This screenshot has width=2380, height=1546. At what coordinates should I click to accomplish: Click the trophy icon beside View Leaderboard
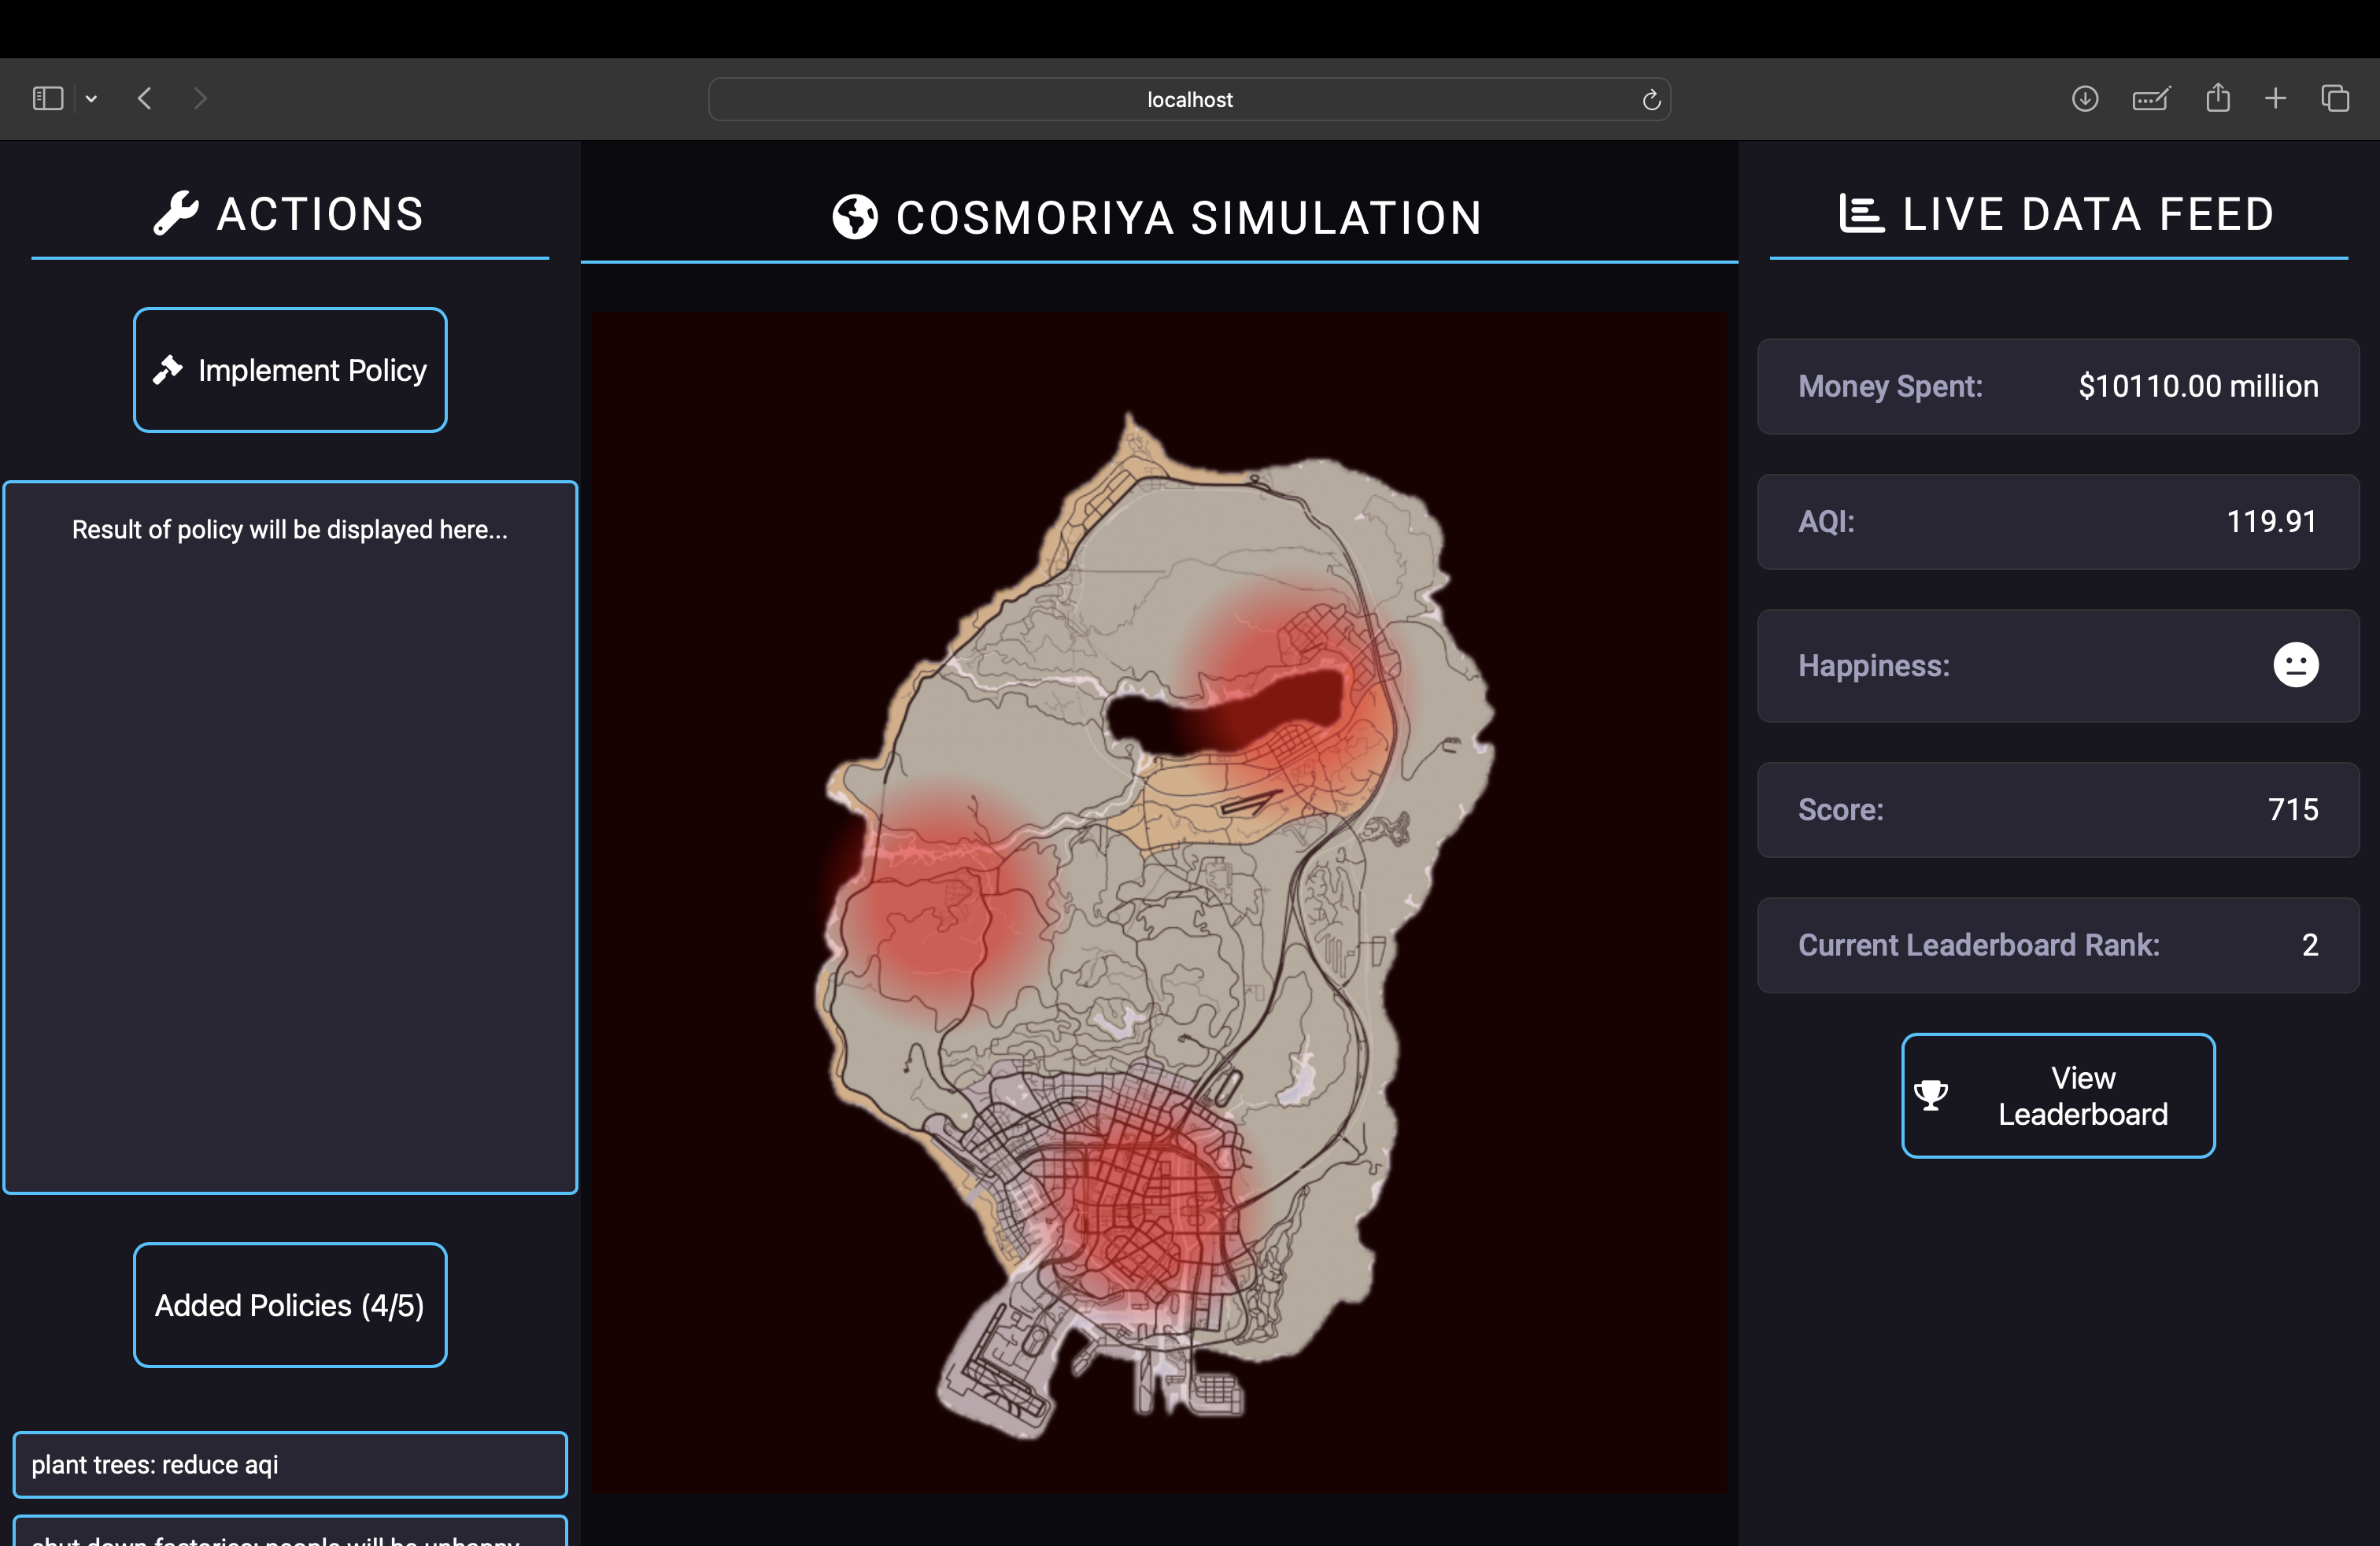click(1931, 1095)
